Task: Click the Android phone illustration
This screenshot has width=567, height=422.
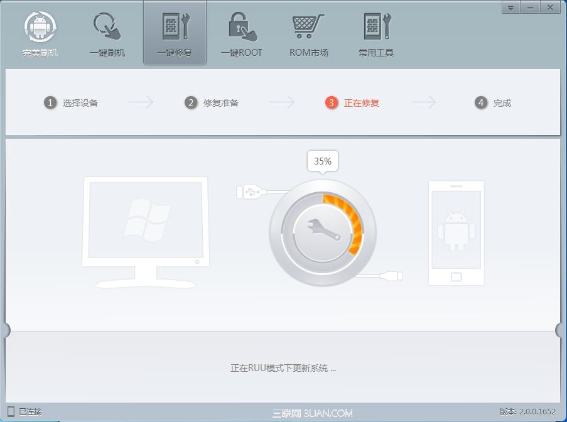Action: point(456,233)
